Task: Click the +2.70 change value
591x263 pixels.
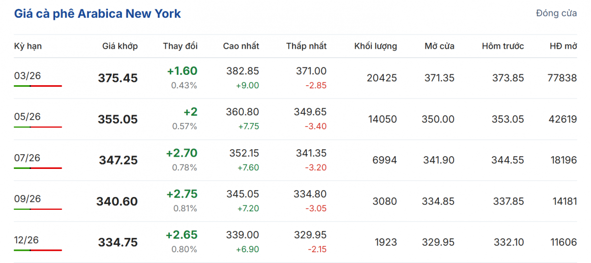Action: pyautogui.click(x=182, y=153)
